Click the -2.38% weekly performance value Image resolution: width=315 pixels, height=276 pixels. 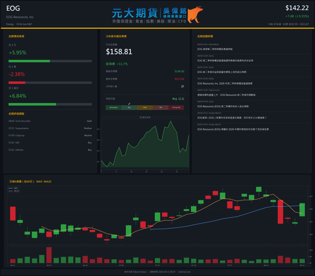click(x=16, y=74)
